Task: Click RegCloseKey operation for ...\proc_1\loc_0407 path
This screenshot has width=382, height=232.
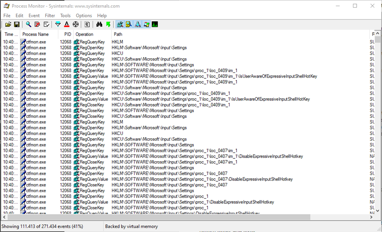Action: point(92,185)
